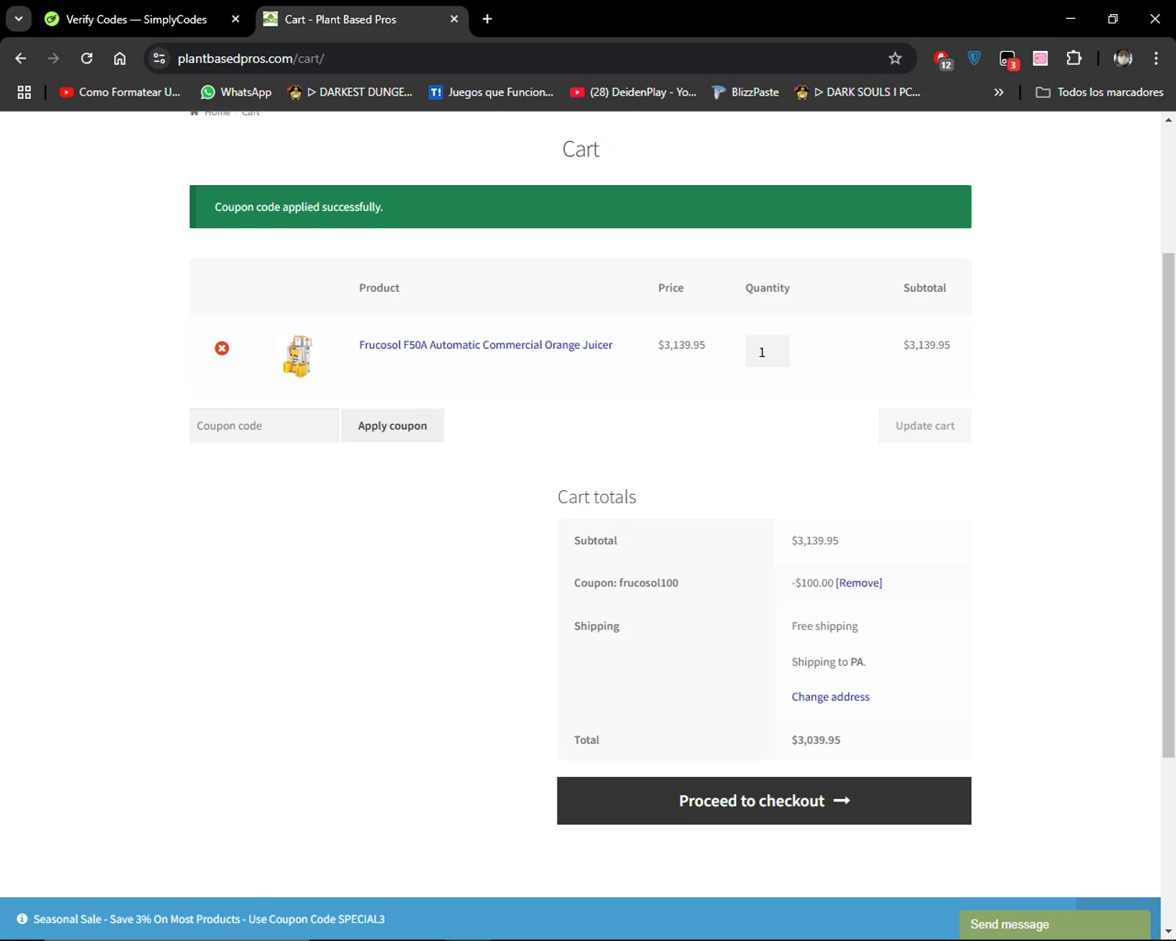Screen dimensions: 1176x941
Task: Reload the cart page
Action: 87,58
